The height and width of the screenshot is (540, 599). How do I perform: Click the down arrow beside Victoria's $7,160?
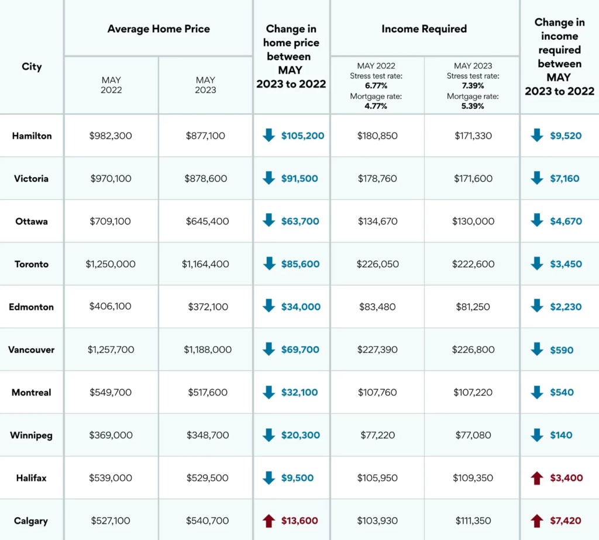coord(537,178)
